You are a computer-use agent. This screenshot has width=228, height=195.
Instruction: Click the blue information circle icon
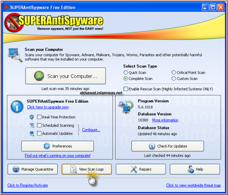coord(17,107)
